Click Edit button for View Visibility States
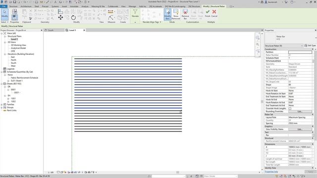The image size is (317, 178). click(x=300, y=129)
